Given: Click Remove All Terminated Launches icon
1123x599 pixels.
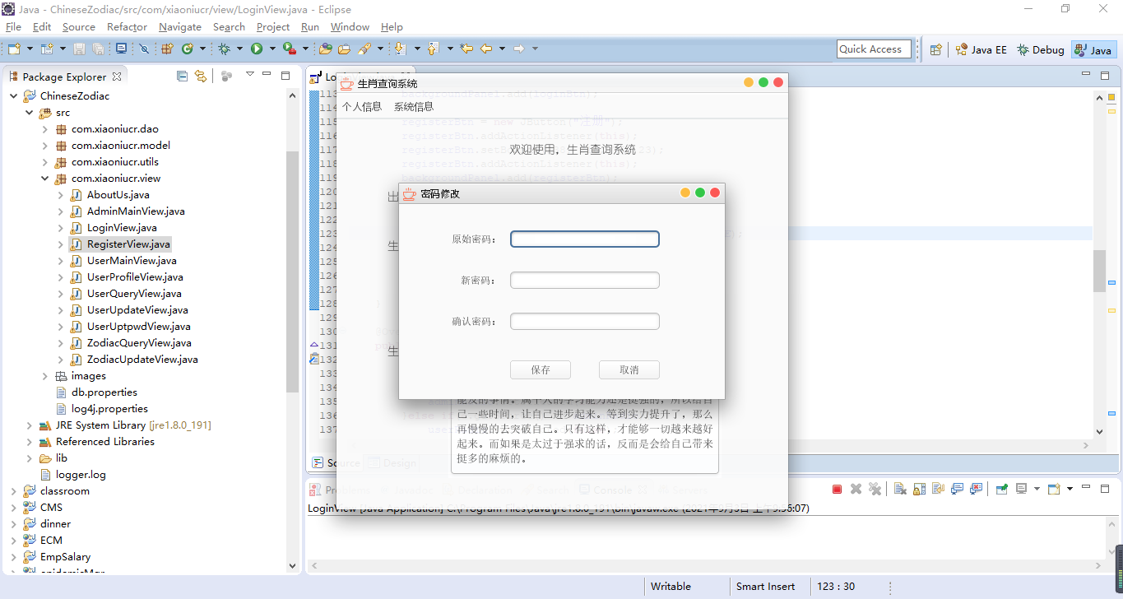Looking at the screenshot, I should pos(875,489).
